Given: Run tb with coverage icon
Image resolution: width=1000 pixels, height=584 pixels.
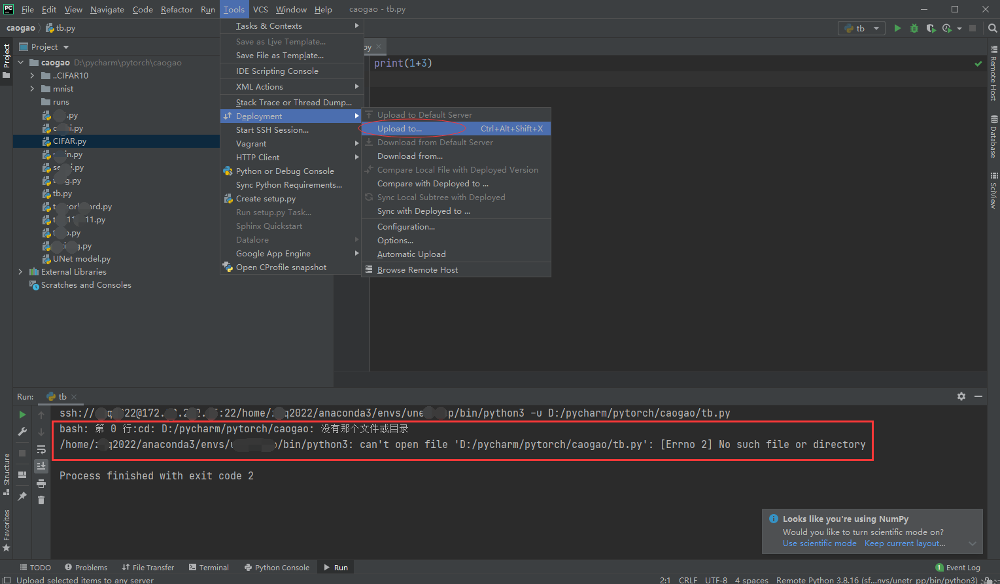Looking at the screenshot, I should [x=931, y=28].
